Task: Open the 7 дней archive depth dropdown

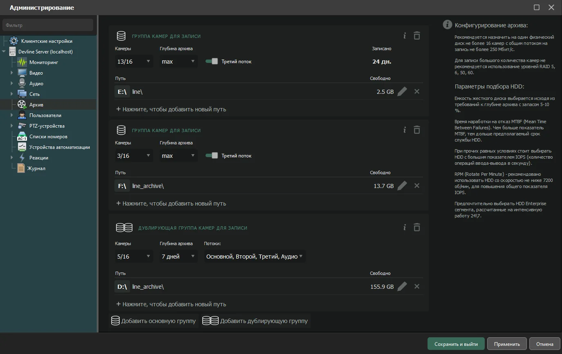Action: pos(178,257)
